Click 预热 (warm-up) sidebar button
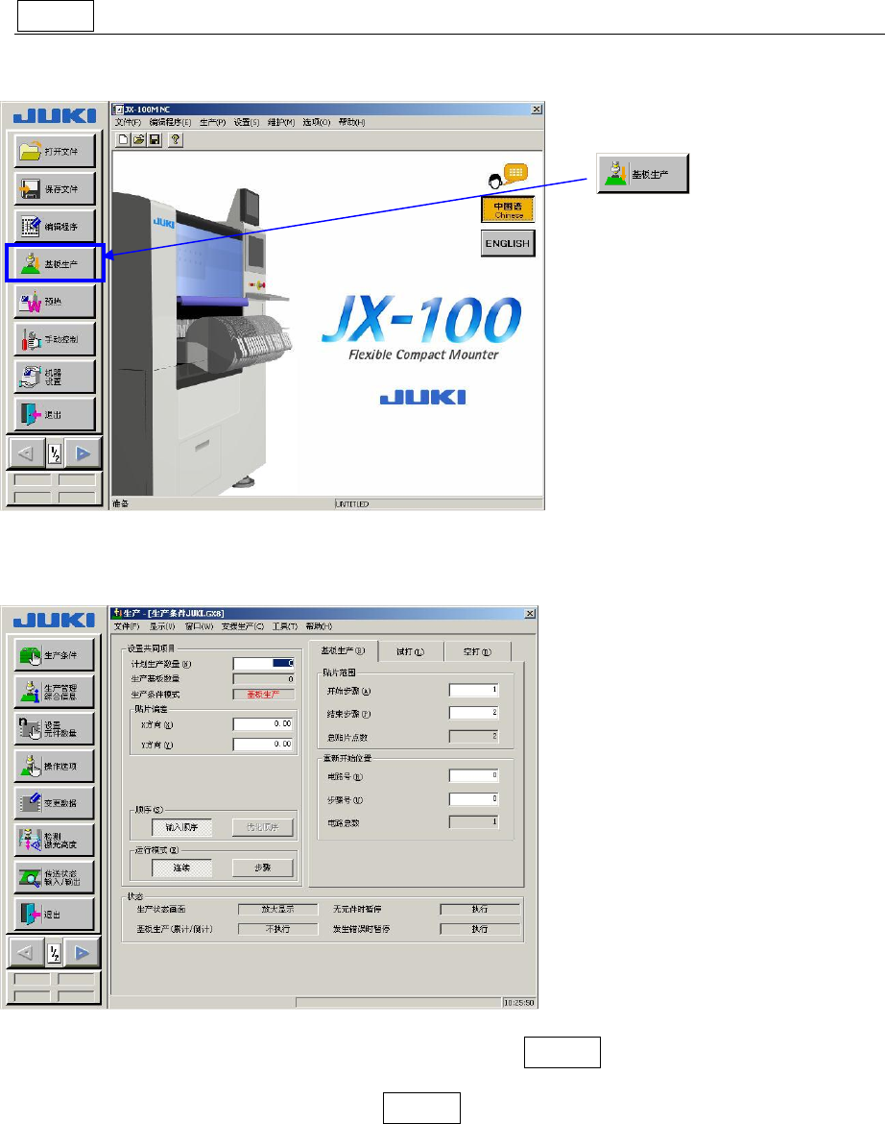 55,302
